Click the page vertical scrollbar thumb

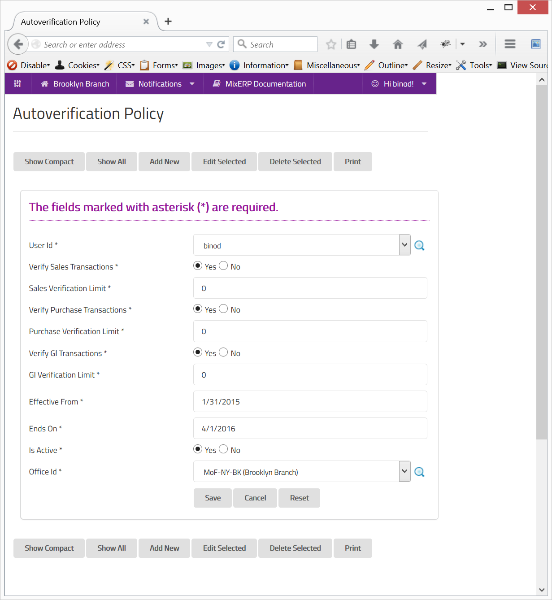coord(542,260)
